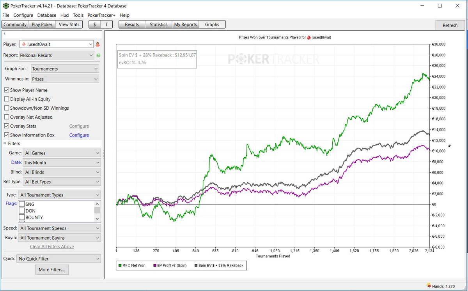The image size is (468, 291).
Task: Open the Player dropdown
Action: click(57, 44)
